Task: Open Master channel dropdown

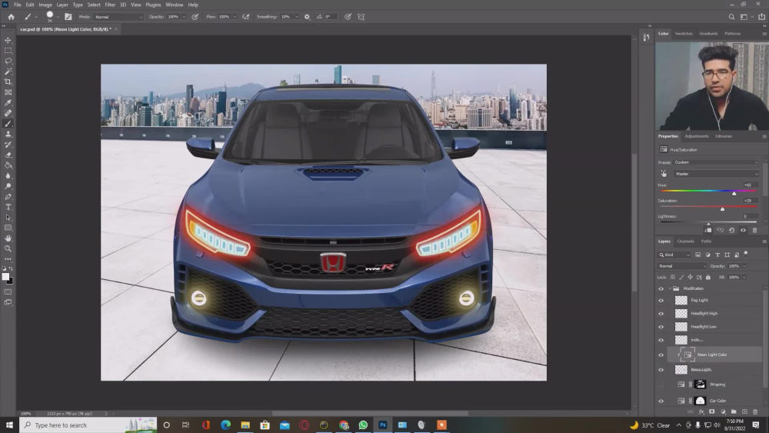Action: pyautogui.click(x=717, y=174)
